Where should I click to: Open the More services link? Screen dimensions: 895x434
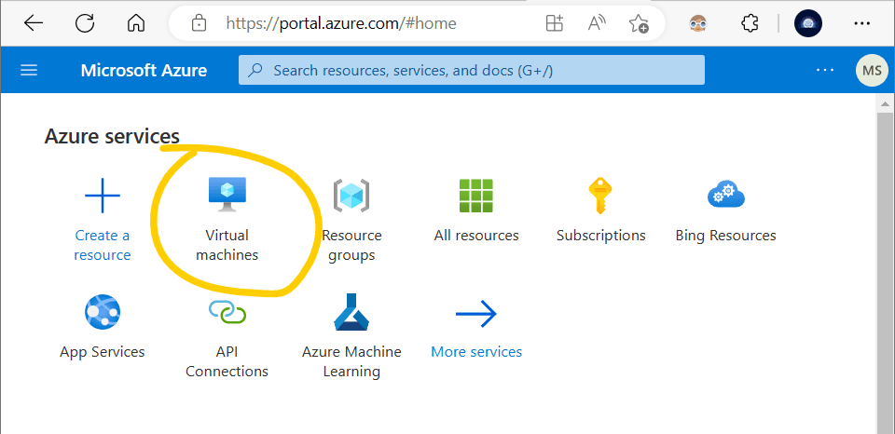tap(476, 352)
